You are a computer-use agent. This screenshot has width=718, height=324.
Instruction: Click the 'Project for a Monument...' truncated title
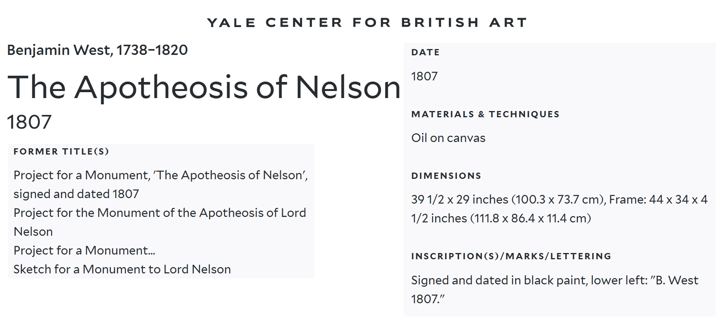pos(84,250)
